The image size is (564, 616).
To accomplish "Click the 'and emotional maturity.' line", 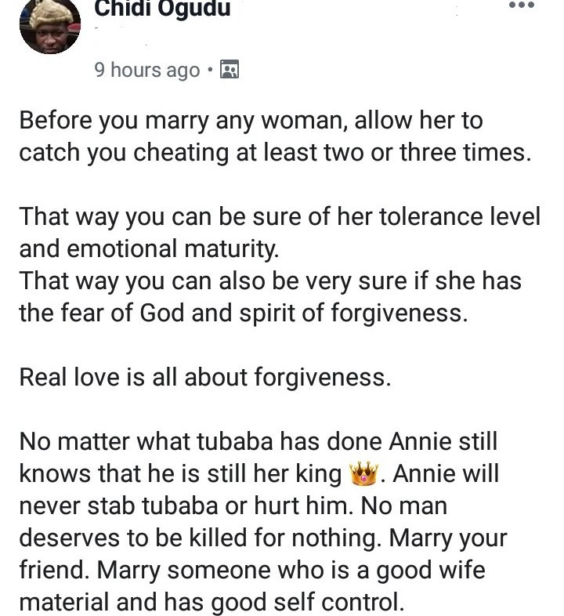I will pyautogui.click(x=150, y=248).
